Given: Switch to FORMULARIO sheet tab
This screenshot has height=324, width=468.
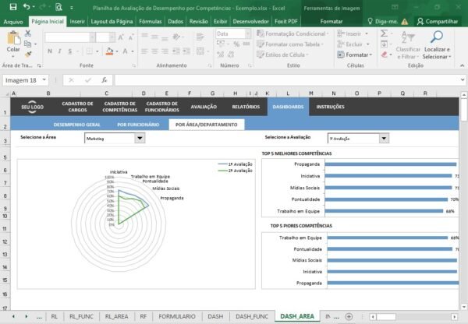Looking at the screenshot, I should coord(177,316).
